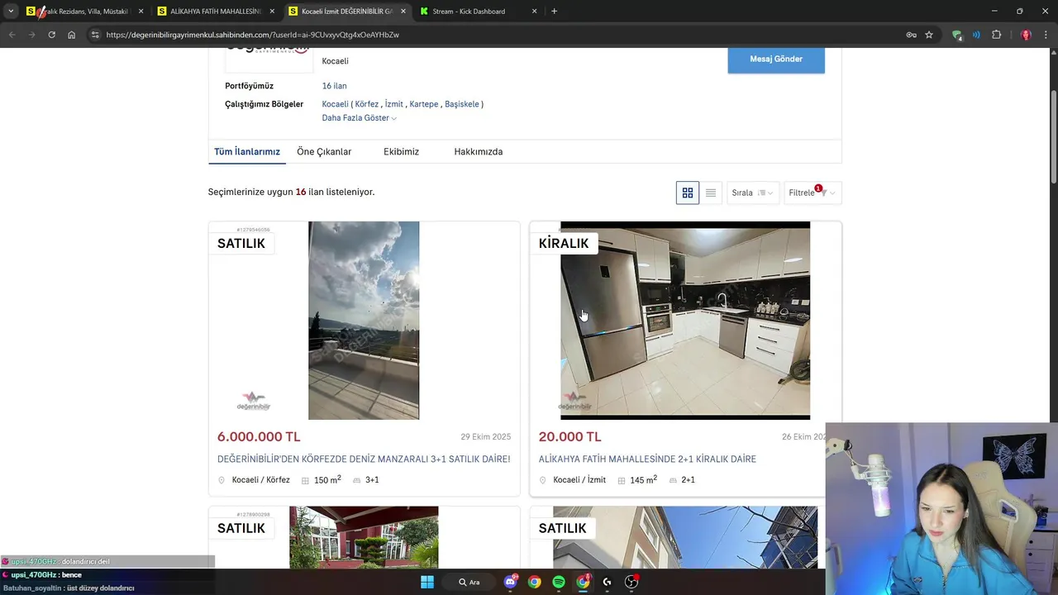1058x595 pixels.
Task: Open Logitech G Hub from taskbar
Action: (x=608, y=582)
